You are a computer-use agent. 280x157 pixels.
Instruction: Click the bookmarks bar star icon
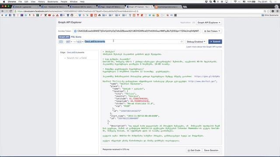pos(2,15)
